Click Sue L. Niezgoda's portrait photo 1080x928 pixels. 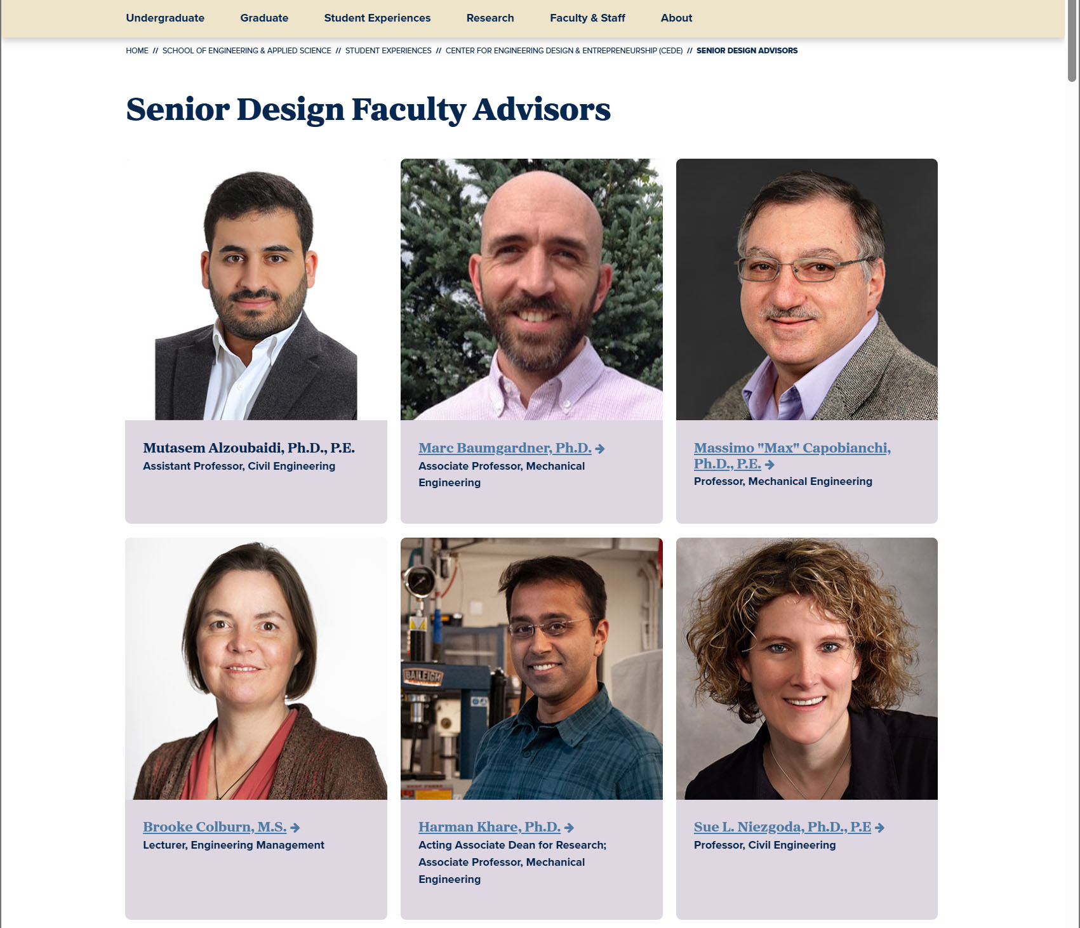806,668
